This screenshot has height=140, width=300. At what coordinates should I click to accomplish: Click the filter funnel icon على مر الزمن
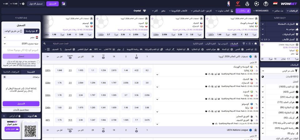coord(296,71)
